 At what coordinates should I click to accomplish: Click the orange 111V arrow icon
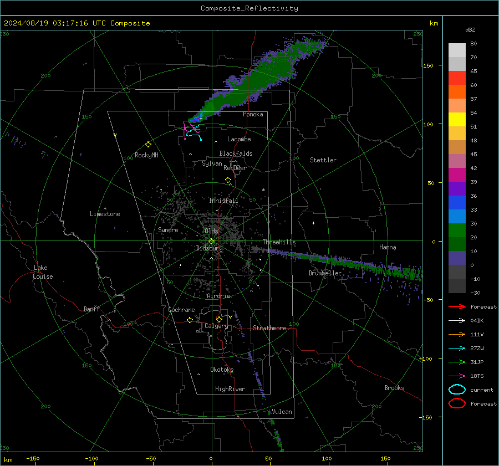tap(457, 334)
